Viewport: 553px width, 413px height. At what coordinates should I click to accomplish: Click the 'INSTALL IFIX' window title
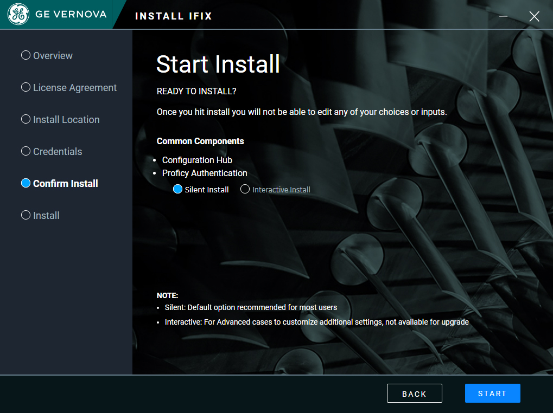(x=174, y=16)
